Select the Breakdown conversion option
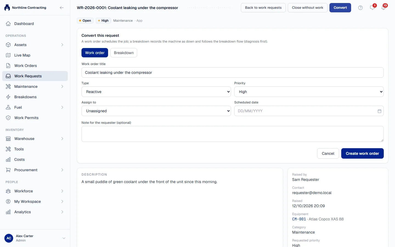Screen dimensions: 395x247 pyautogui.click(x=124, y=53)
